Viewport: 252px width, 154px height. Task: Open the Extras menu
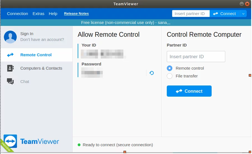coord(38,14)
